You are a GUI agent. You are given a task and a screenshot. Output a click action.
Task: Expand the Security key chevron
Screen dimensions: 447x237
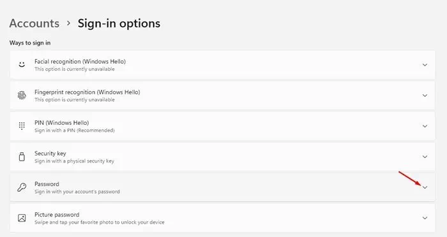coord(425,157)
